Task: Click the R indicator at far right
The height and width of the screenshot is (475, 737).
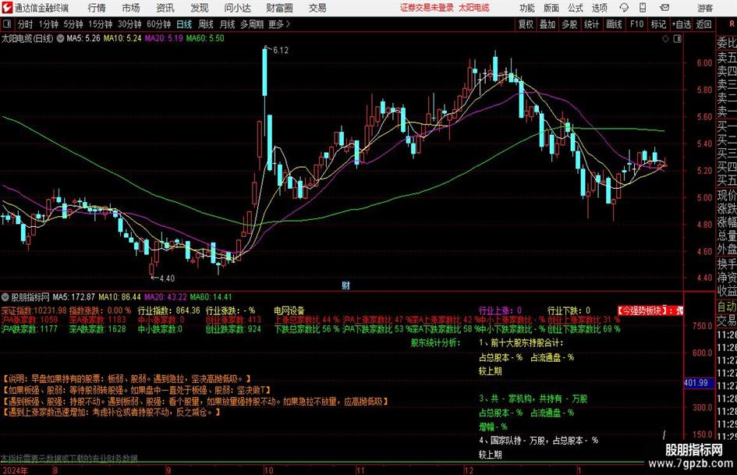Action: tap(732, 24)
